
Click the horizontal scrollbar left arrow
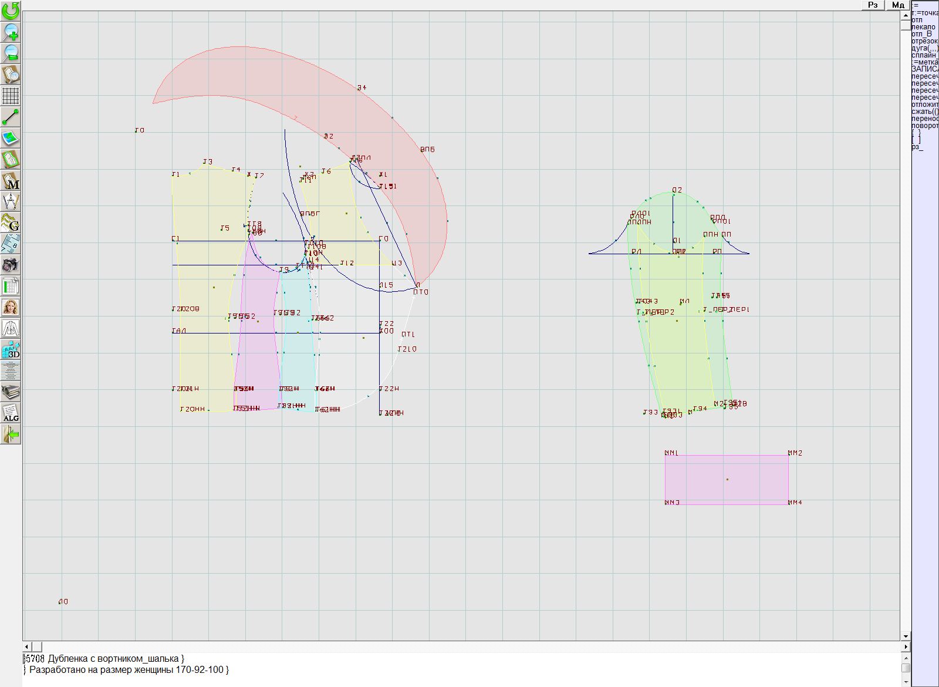pyautogui.click(x=27, y=646)
